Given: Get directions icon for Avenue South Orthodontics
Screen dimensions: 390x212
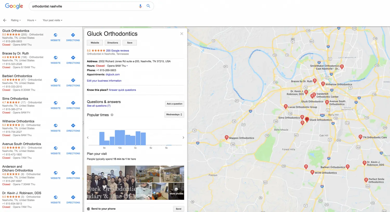Looking at the screenshot, I should pos(73,148).
